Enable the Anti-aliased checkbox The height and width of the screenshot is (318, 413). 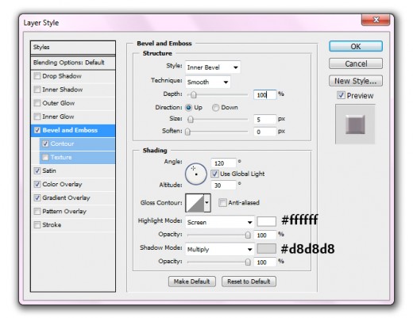click(222, 203)
